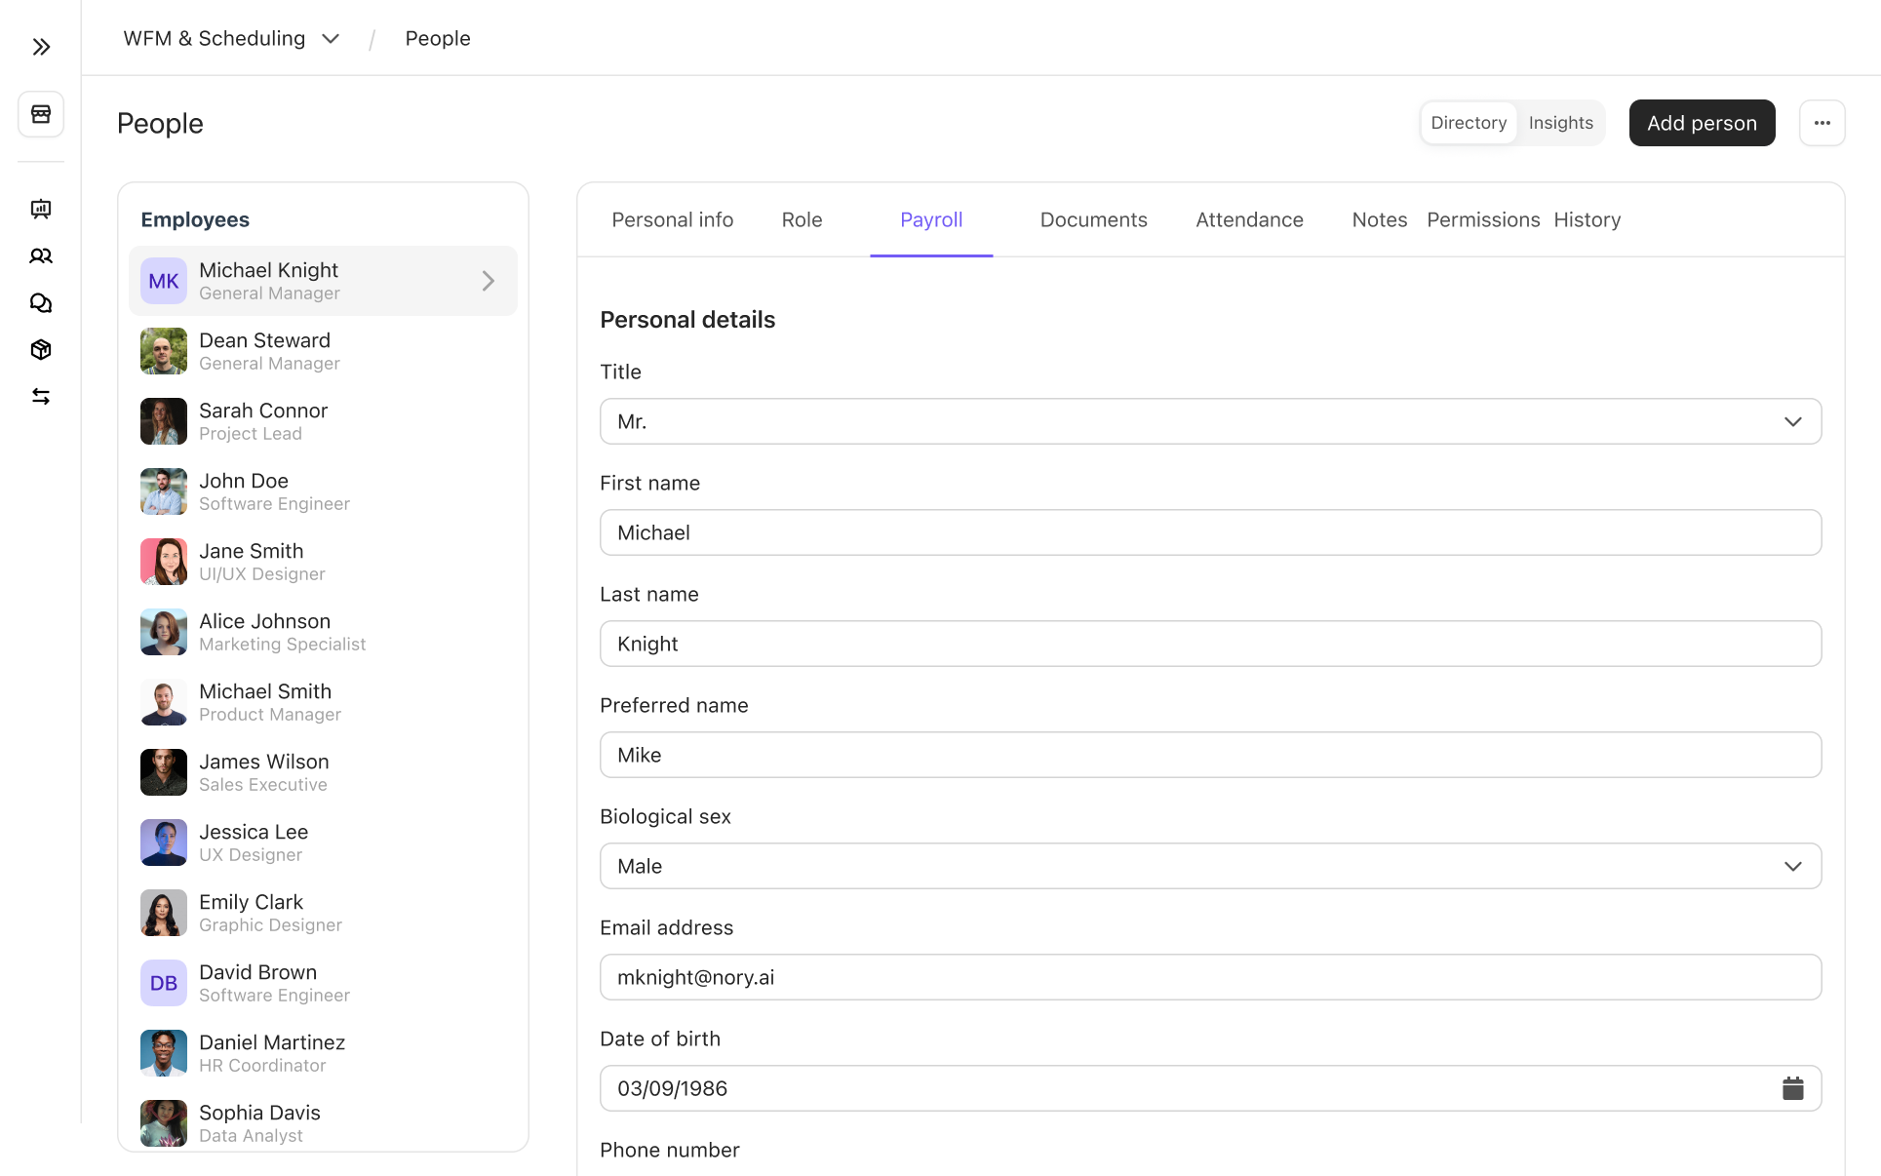This screenshot has height=1176, width=1881.
Task: Open the presentation chart sidebar icon
Action: (41, 209)
